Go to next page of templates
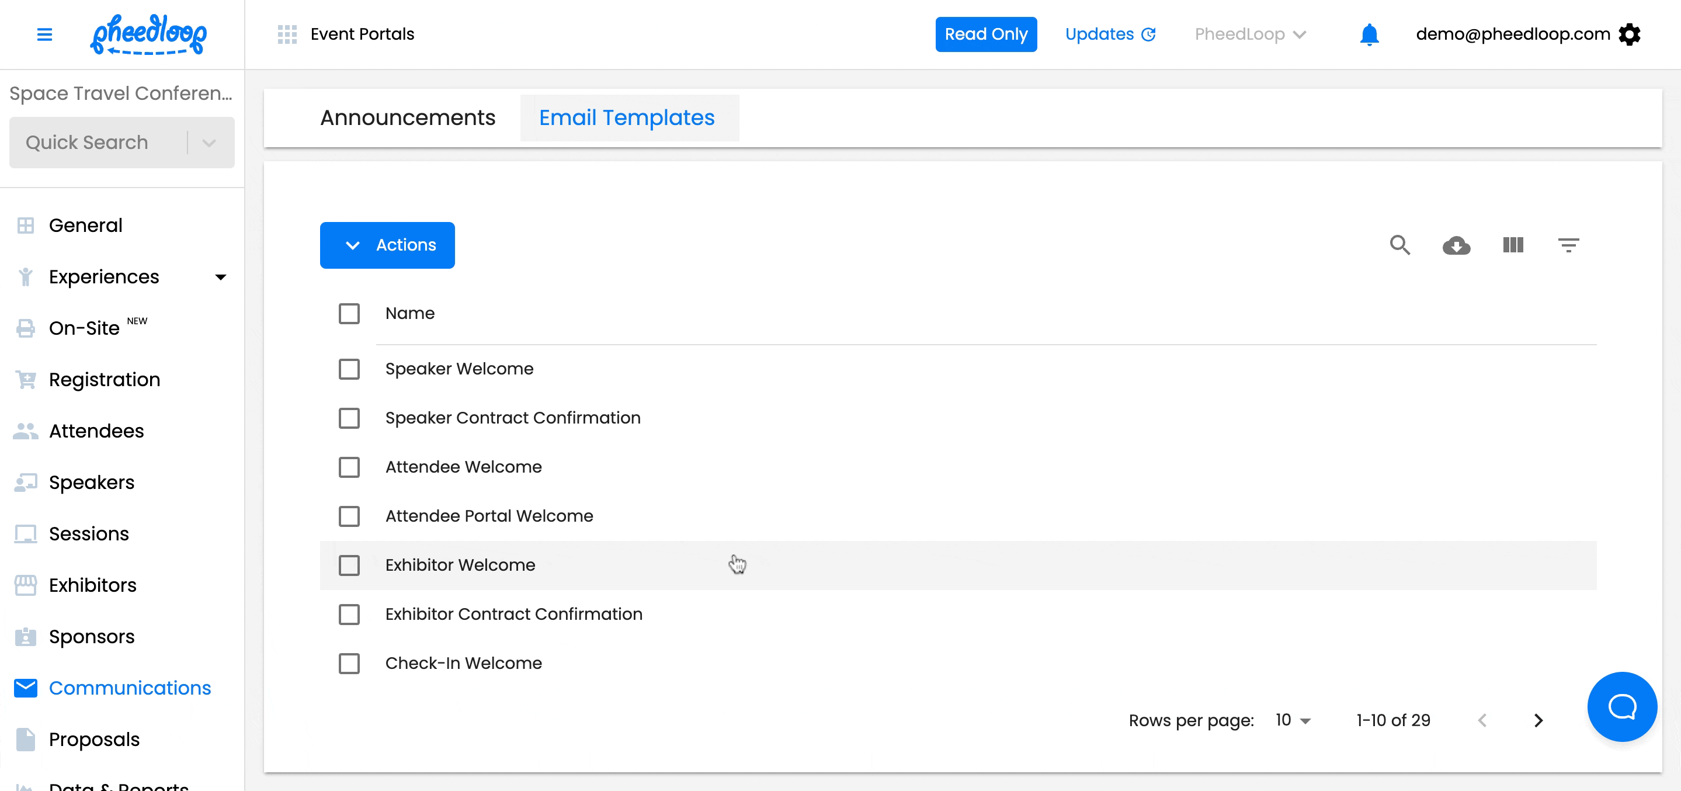Image resolution: width=1681 pixels, height=791 pixels. pyautogui.click(x=1538, y=720)
